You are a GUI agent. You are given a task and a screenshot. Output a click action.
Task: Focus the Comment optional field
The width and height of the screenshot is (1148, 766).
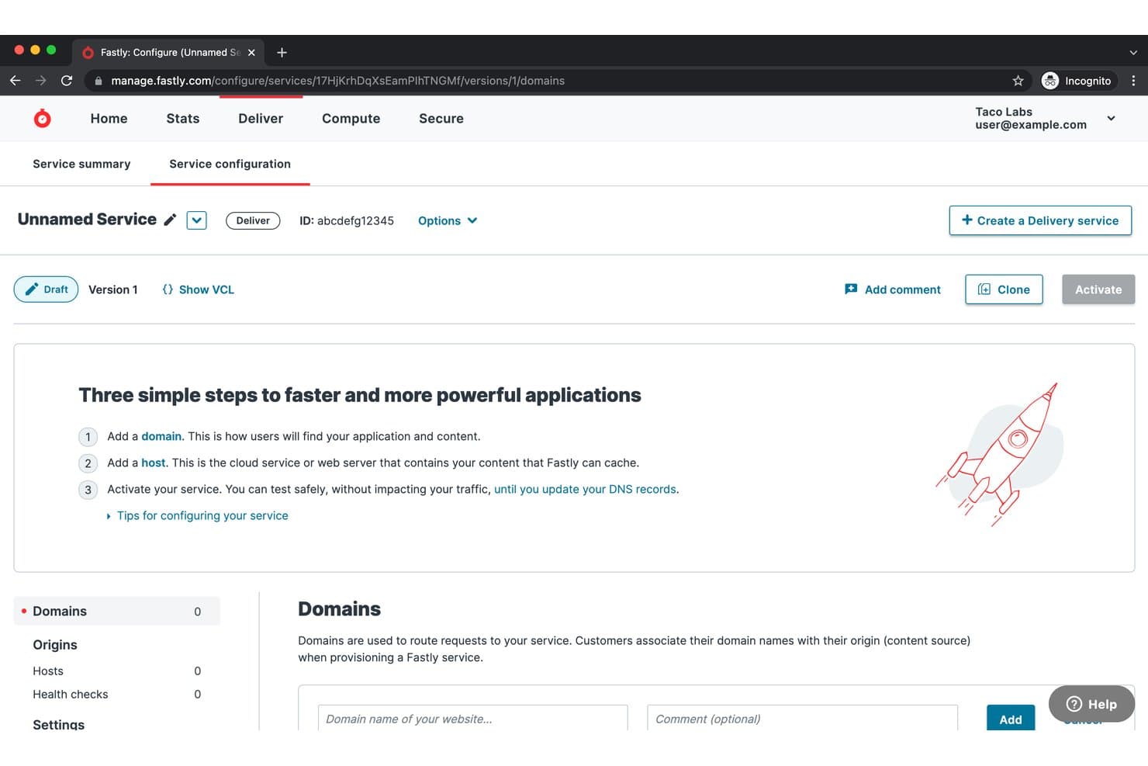coord(803,719)
